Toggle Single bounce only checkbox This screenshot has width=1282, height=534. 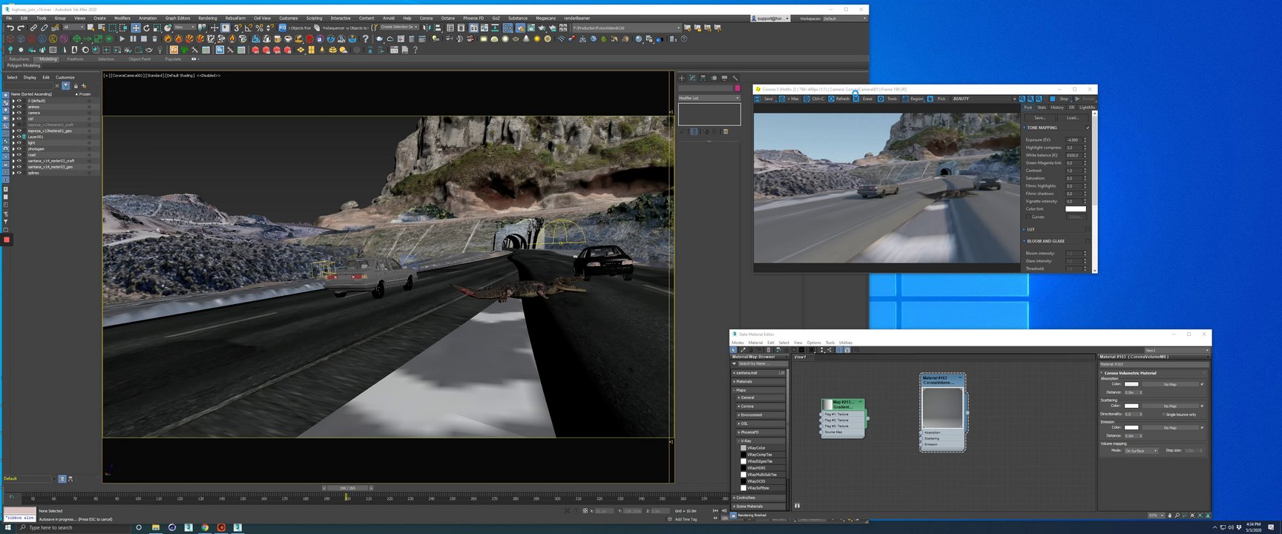[x=1163, y=415]
